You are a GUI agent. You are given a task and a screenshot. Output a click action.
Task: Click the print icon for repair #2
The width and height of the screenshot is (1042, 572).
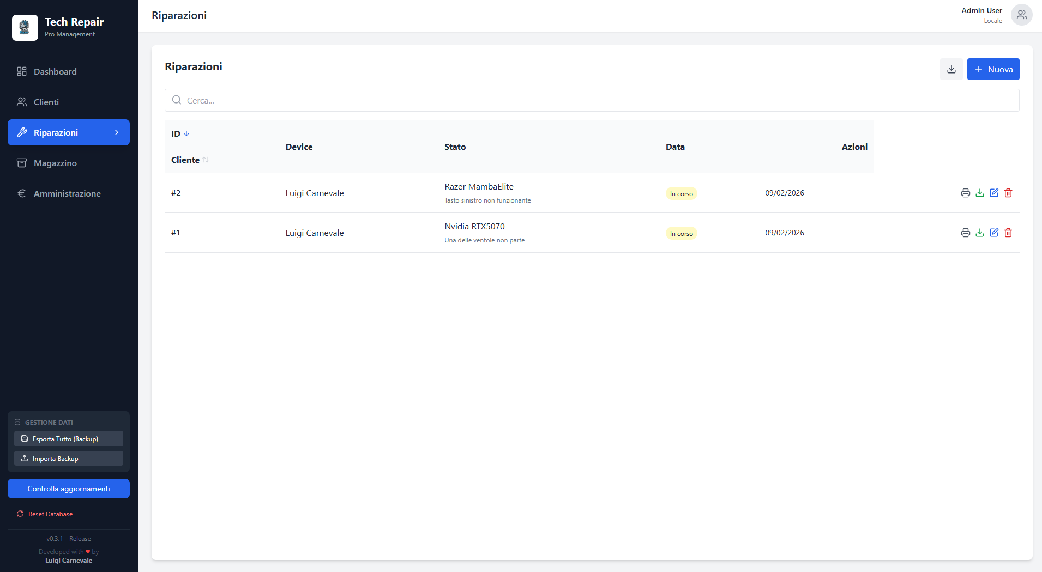click(965, 193)
